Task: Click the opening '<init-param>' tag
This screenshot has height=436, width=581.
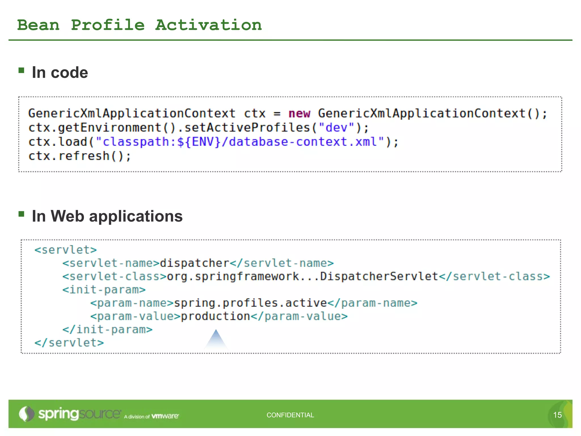Action: 104,290
